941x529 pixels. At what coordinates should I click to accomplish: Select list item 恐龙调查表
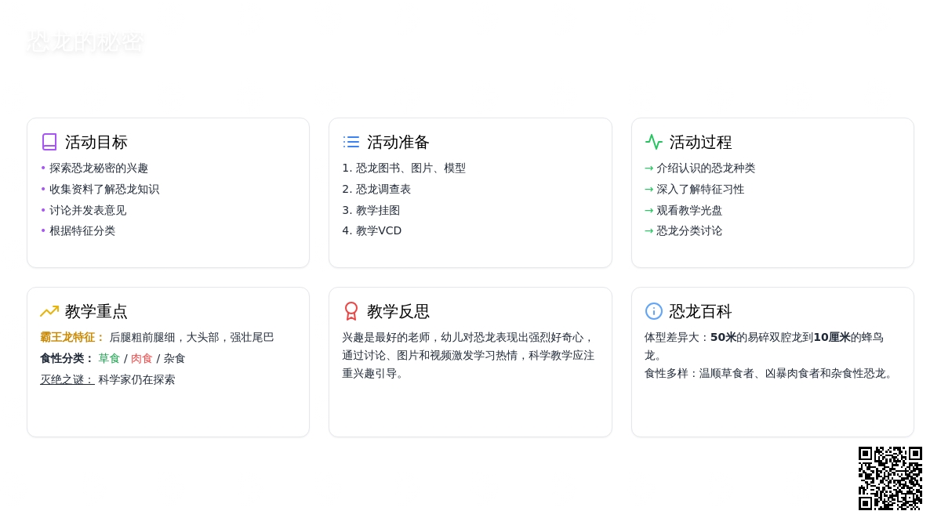(383, 189)
